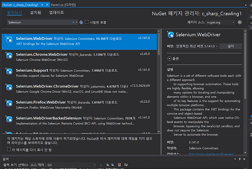Open the document tab overflow dropdown

(246, 5)
